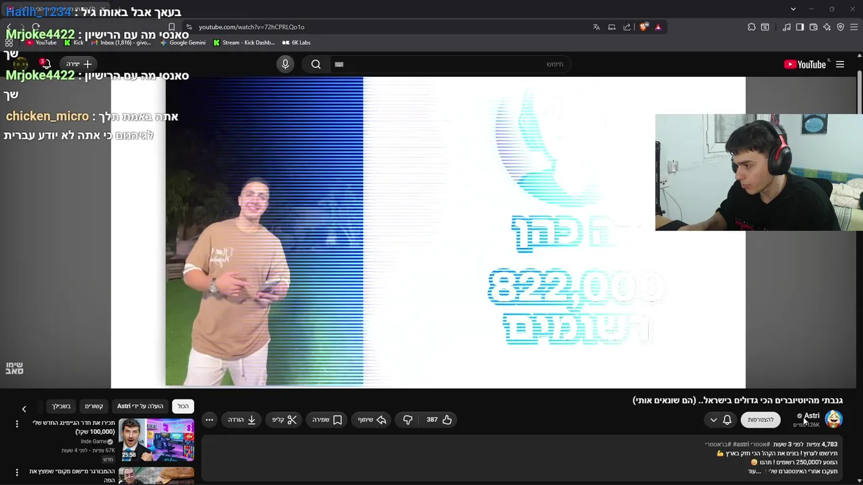The image size is (863, 485).
Task: Open options menu for second recommended video
Action: (17, 472)
